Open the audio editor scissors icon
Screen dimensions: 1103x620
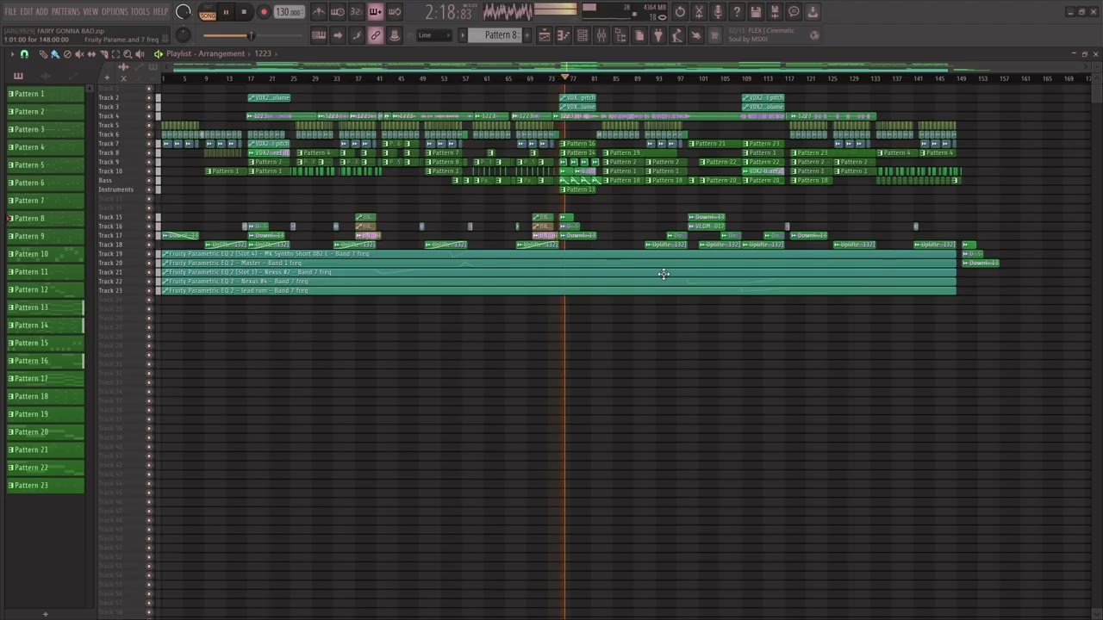tap(700, 12)
